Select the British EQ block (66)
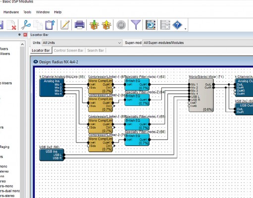This screenshot has height=198, width=253. (x=137, y=140)
